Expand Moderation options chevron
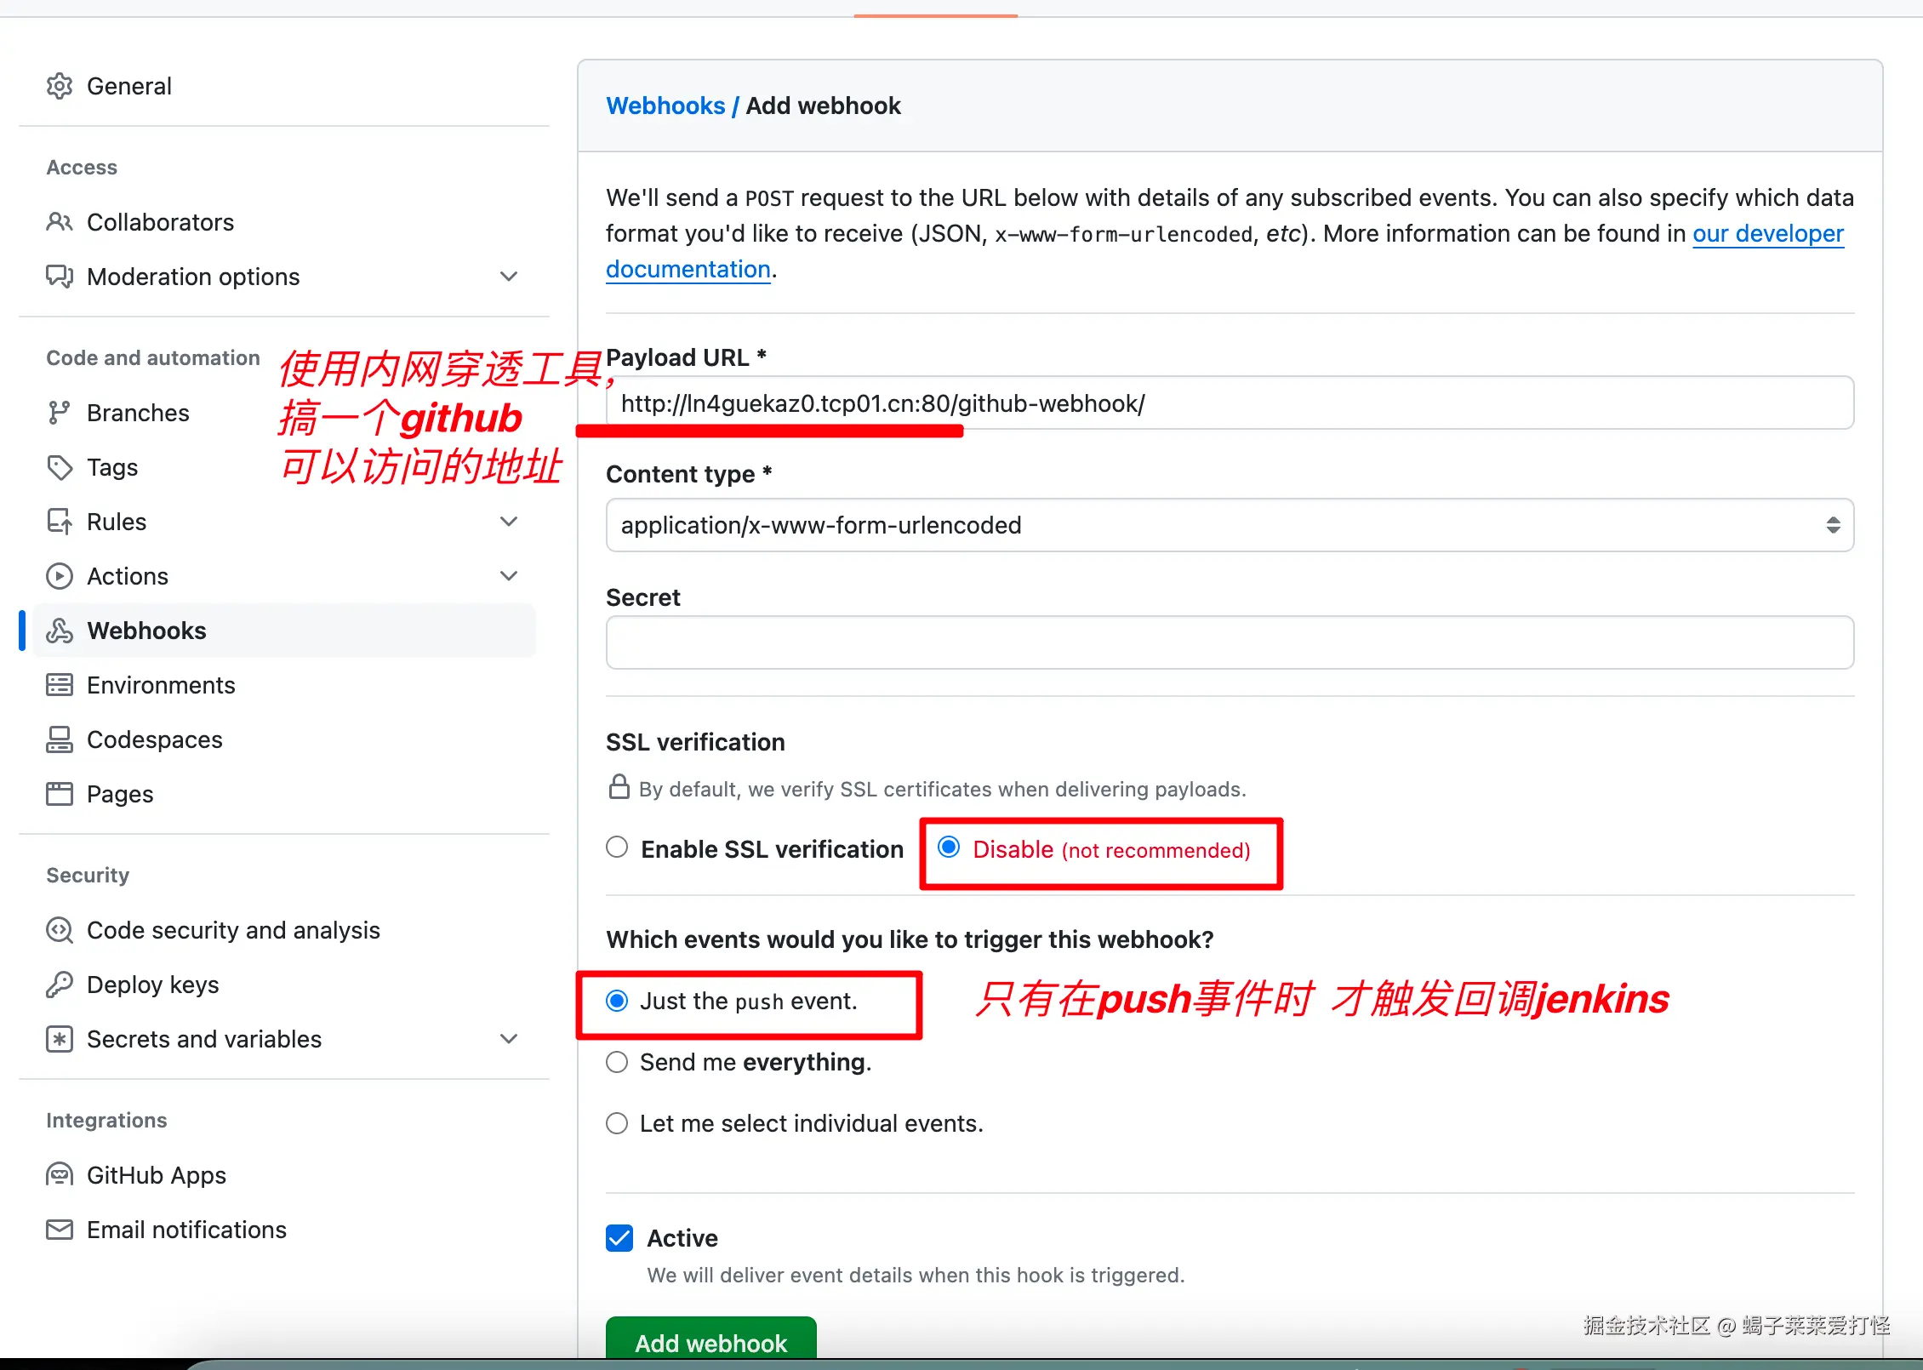This screenshot has height=1370, width=1923. pyautogui.click(x=509, y=277)
